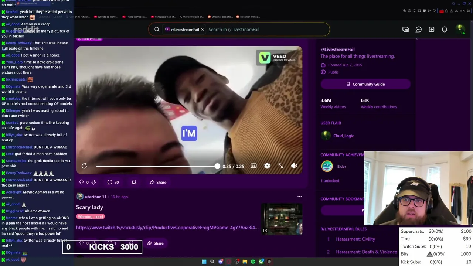The image size is (473, 266).
Task: Replay the video with the restart icon
Action: click(x=84, y=166)
